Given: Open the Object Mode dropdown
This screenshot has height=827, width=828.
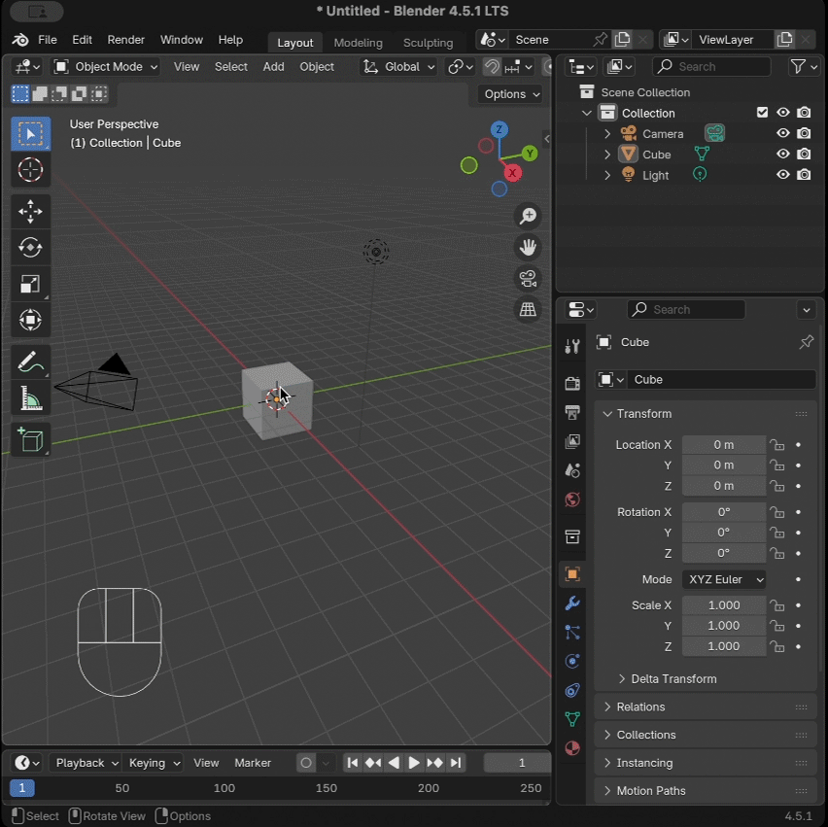Looking at the screenshot, I should [x=106, y=66].
